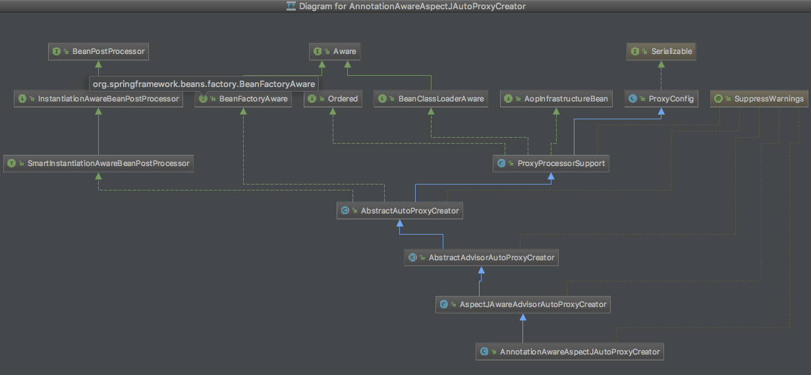The width and height of the screenshot is (811, 375).
Task: Click the annotation icon on SuppressWarnings node
Action: click(x=717, y=99)
